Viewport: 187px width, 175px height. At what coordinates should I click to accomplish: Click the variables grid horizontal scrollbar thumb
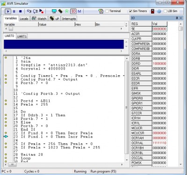[11, 29]
